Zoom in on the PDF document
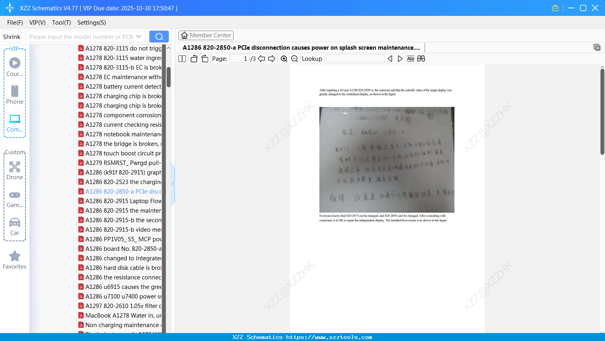Viewport: 605px width, 341px height. pos(284,58)
